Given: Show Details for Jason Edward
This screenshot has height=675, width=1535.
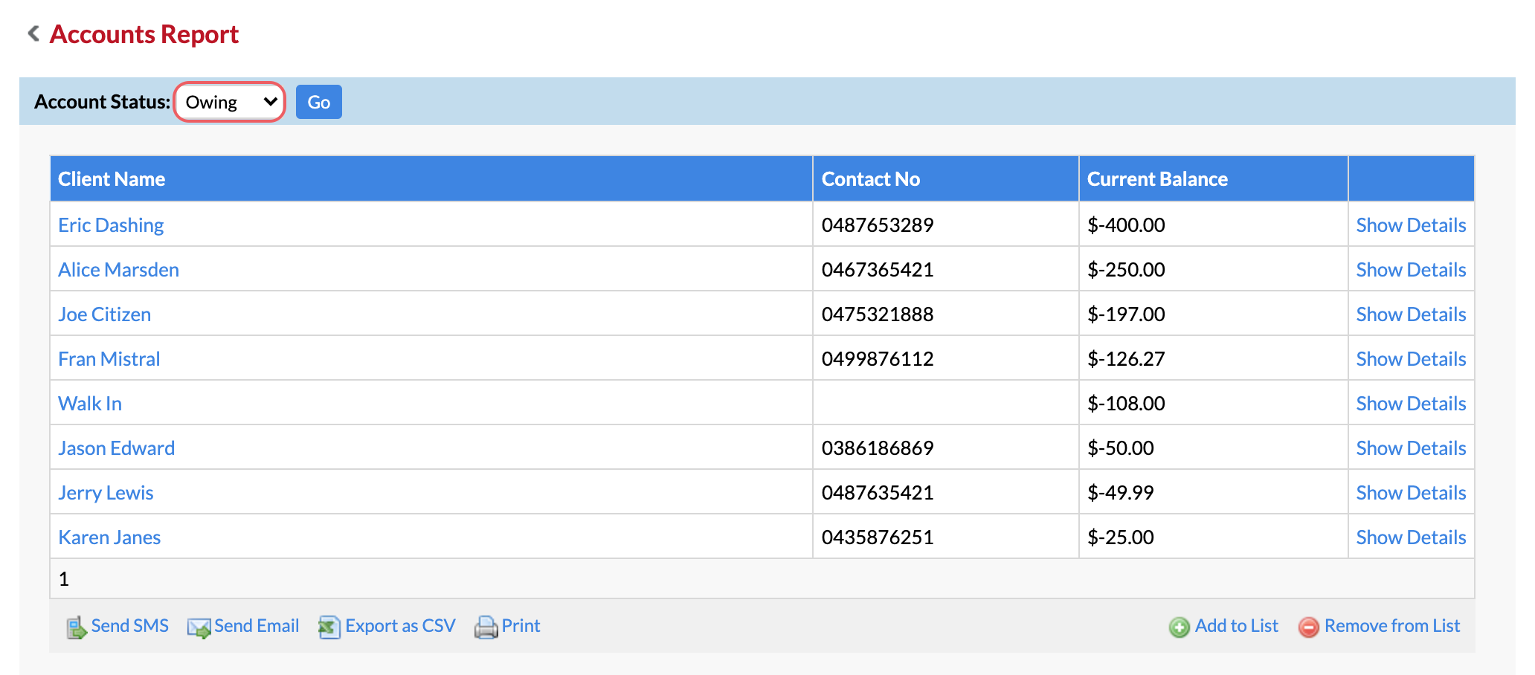Looking at the screenshot, I should 1411,448.
